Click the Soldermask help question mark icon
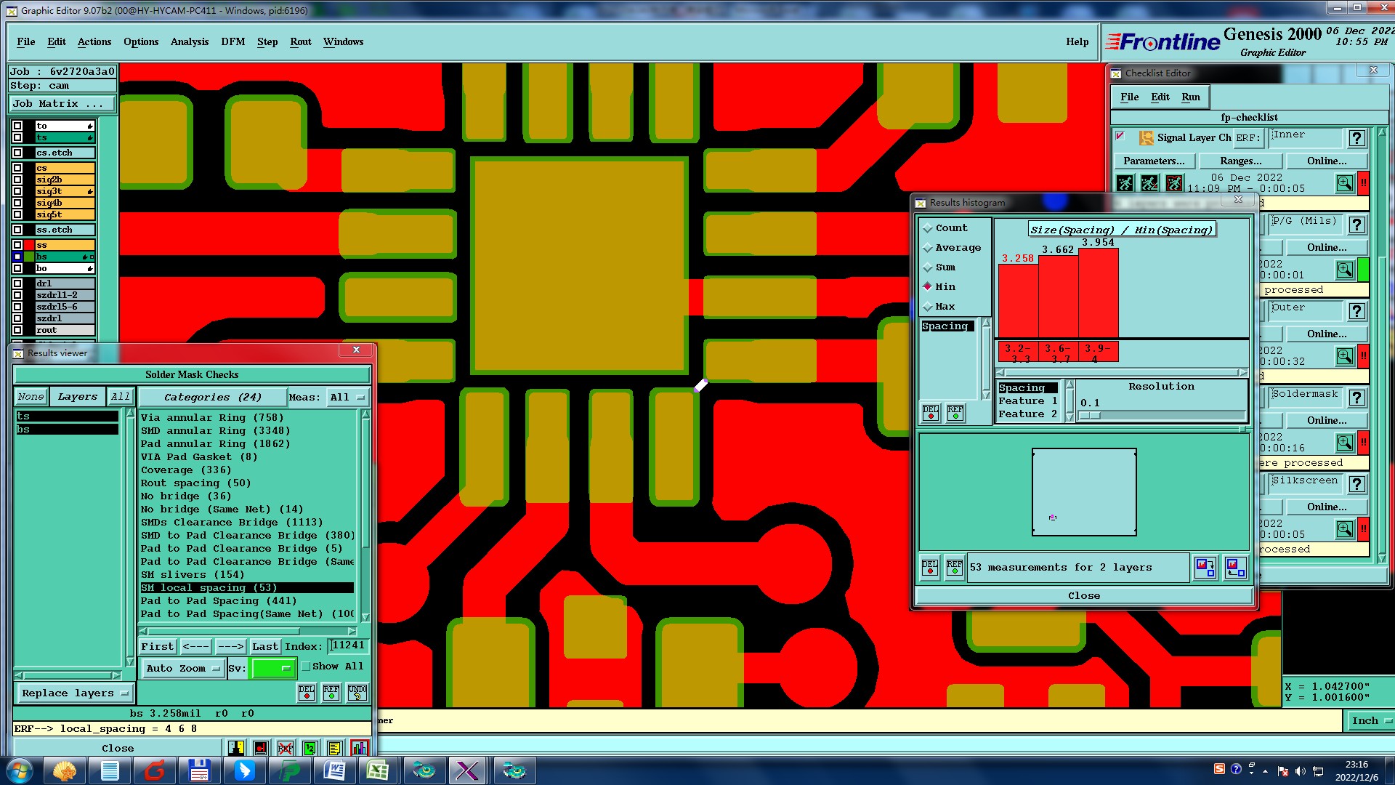1395x785 pixels. (x=1356, y=398)
